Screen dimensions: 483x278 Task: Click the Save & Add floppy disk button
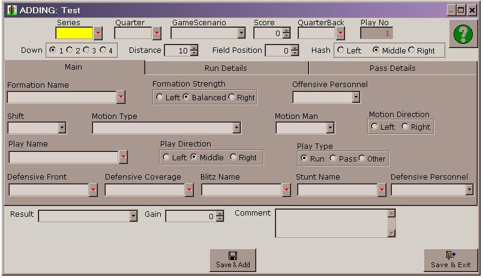click(x=233, y=259)
